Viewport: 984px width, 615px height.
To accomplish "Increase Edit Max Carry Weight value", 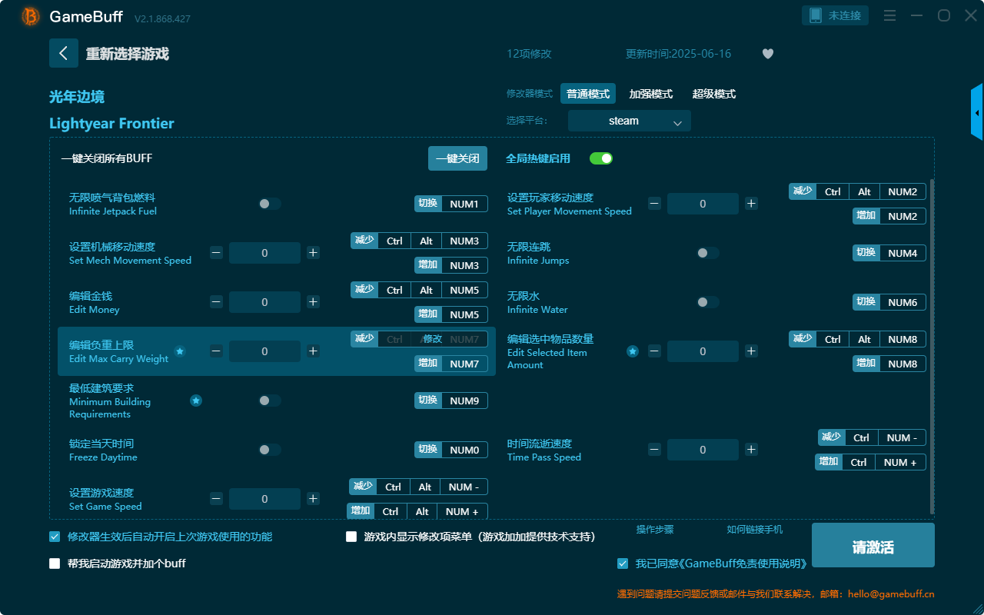I will tap(313, 351).
